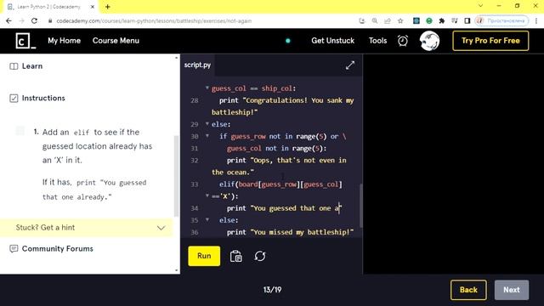Click the Learn section heading
This screenshot has width=544, height=306.
[32, 66]
